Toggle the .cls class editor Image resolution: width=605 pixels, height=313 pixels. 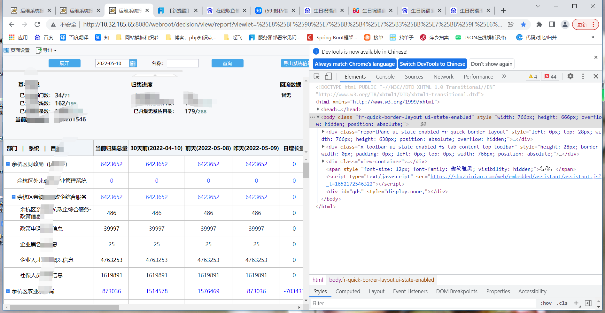562,303
